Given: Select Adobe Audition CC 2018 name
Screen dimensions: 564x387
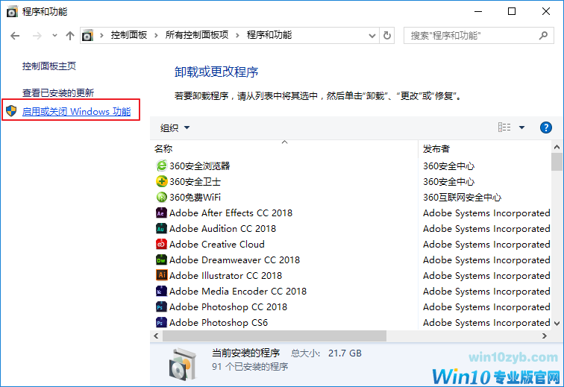Looking at the screenshot, I should [222, 229].
